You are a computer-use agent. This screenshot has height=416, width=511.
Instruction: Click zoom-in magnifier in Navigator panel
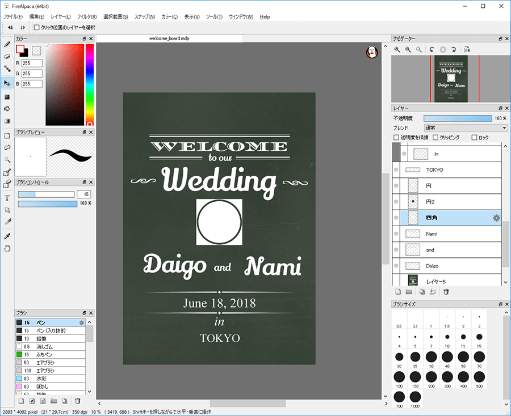[x=397, y=50]
